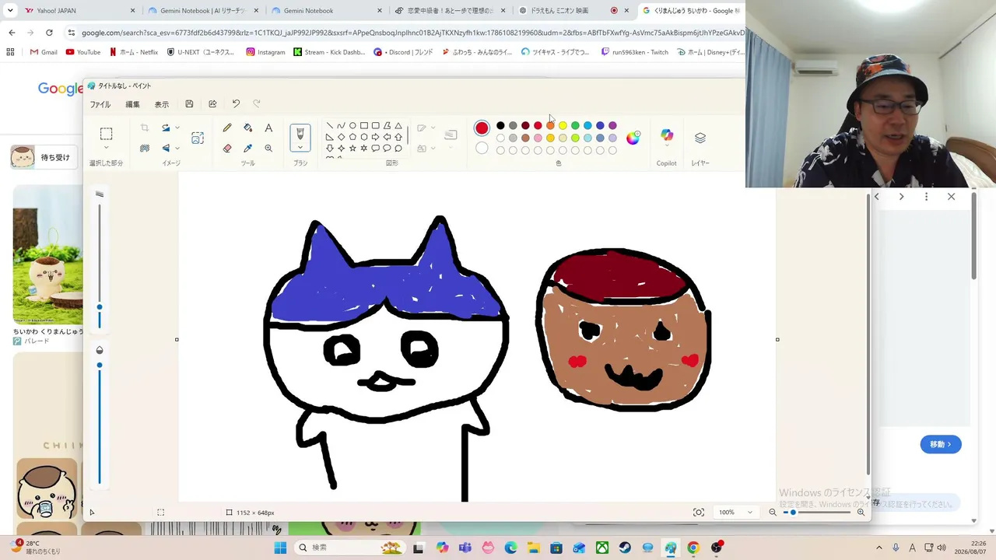Image resolution: width=996 pixels, height=560 pixels.
Task: Expand the Rotate options dropdown
Action: point(177,128)
